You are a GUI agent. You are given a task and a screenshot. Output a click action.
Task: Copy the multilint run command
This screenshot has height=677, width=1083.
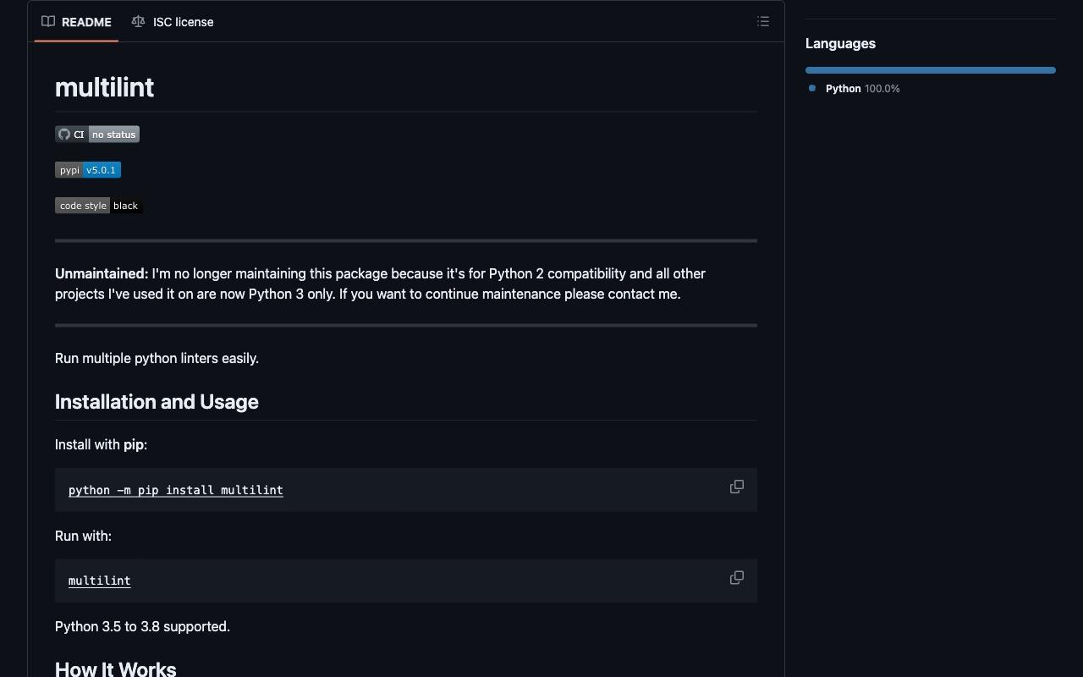click(x=737, y=578)
